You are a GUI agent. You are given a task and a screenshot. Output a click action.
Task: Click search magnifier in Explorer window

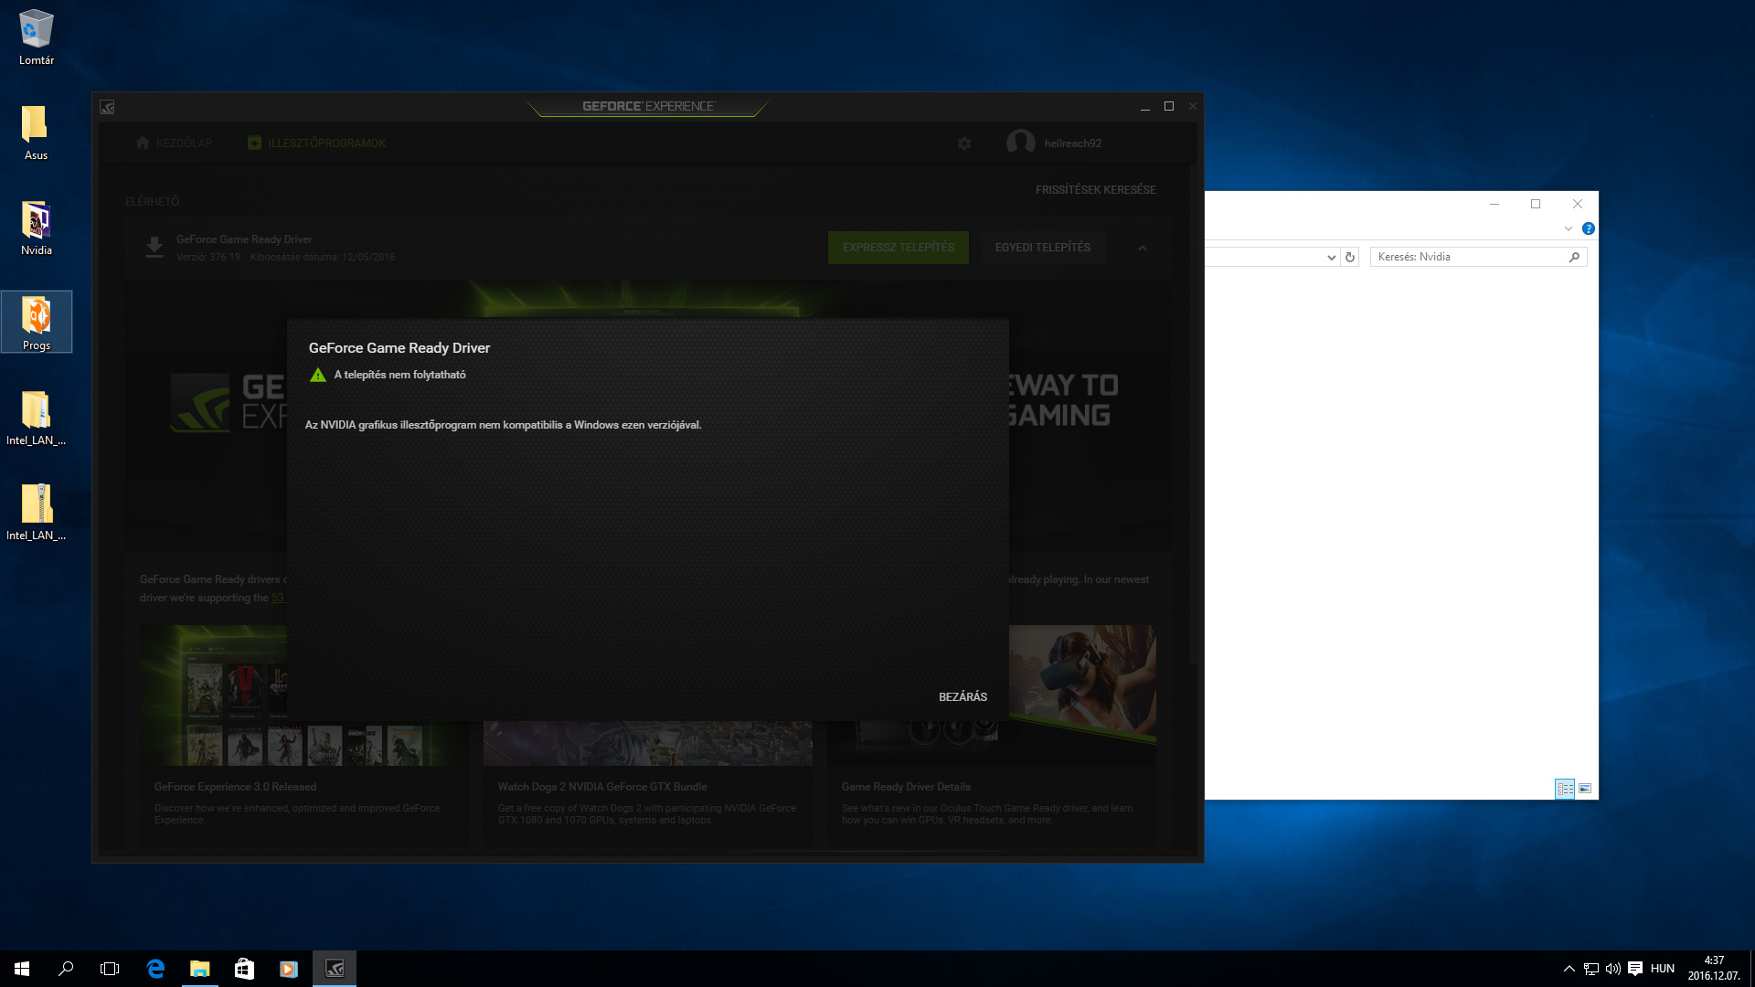pos(1574,257)
